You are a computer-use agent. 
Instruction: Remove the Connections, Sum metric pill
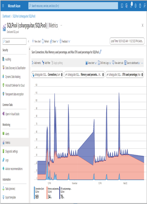pyautogui.click(x=62, y=75)
